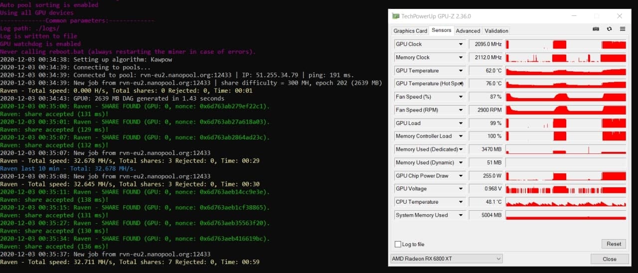This screenshot has width=638, height=273.
Task: Click the 87 % fan speed value
Action: tap(486, 97)
